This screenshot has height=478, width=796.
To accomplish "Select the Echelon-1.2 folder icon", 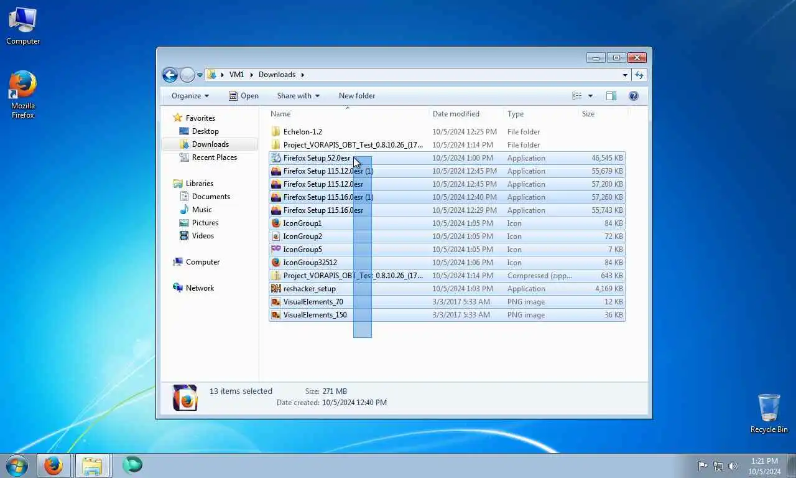I will (276, 132).
